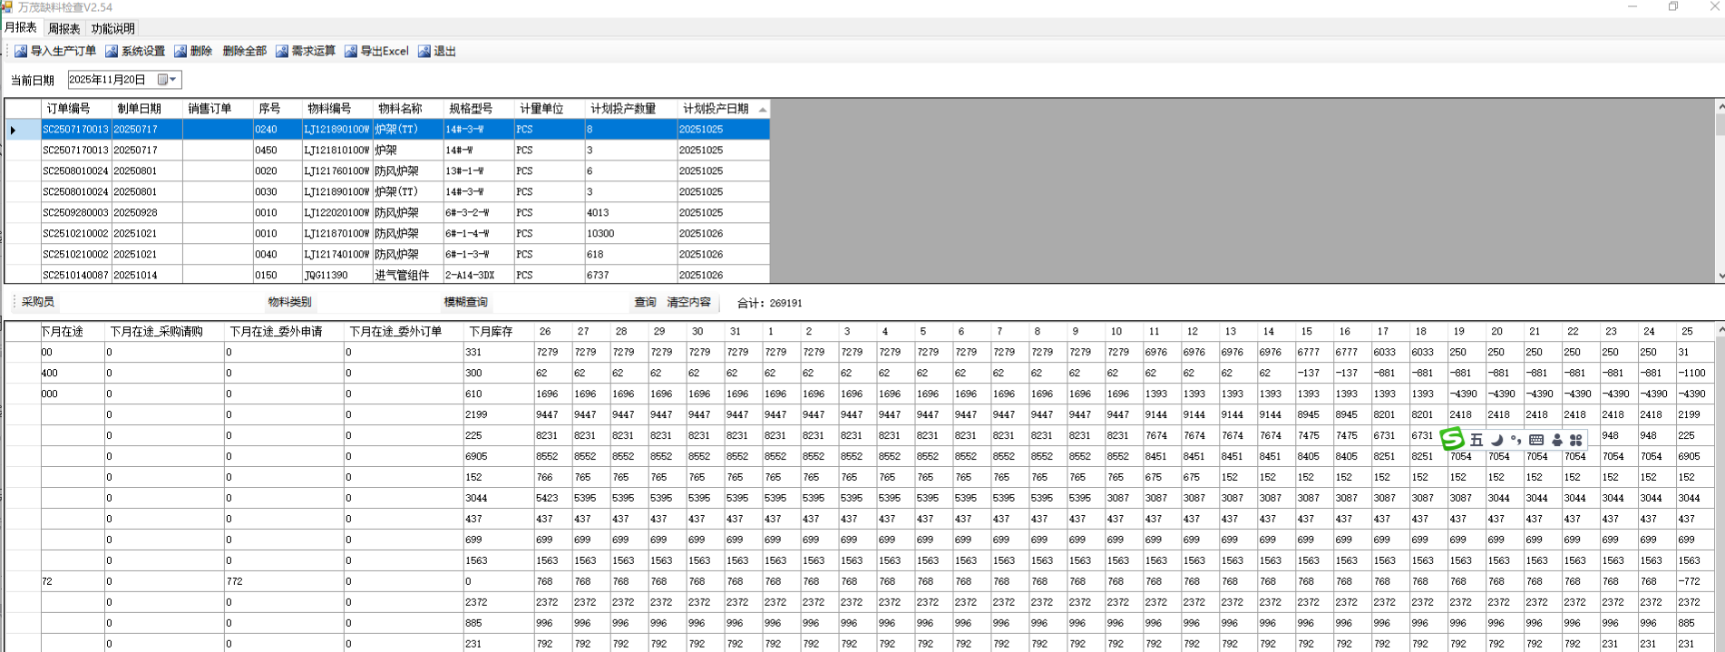The width and height of the screenshot is (1725, 652).
Task: Click the 计量单位 column header
Action: [550, 109]
